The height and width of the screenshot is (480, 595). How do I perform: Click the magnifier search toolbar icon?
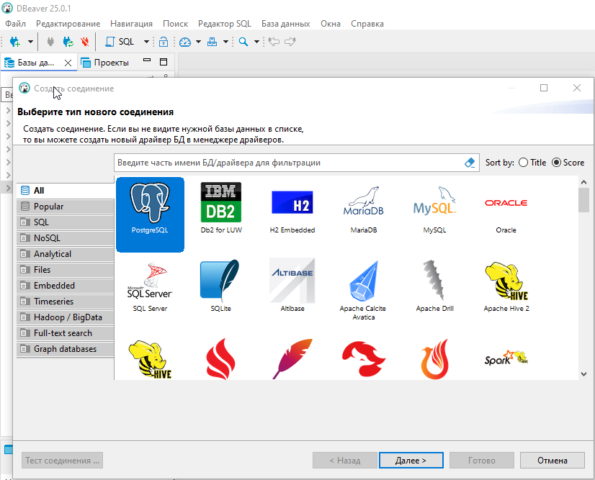(x=243, y=42)
